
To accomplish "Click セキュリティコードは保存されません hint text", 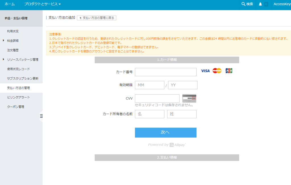I will point(165,105).
